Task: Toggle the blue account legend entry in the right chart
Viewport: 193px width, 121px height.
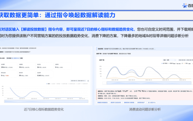Action: pos(164,64)
